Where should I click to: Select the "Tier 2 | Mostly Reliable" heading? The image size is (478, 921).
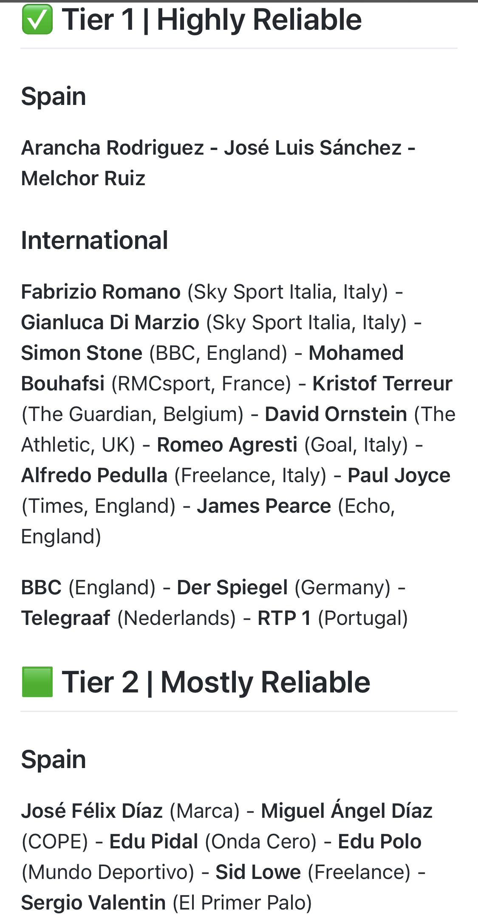(x=216, y=682)
